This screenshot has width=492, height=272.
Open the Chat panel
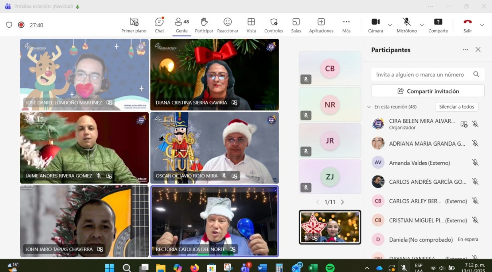pyautogui.click(x=159, y=25)
